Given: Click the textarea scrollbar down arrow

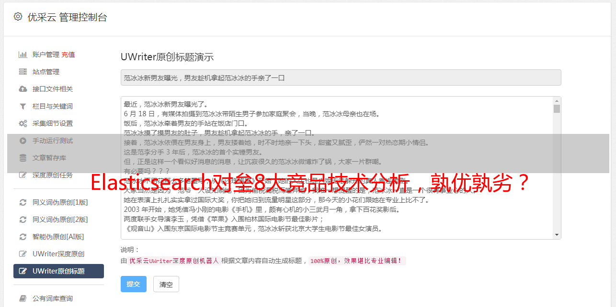Looking at the screenshot, I should tap(557, 235).
